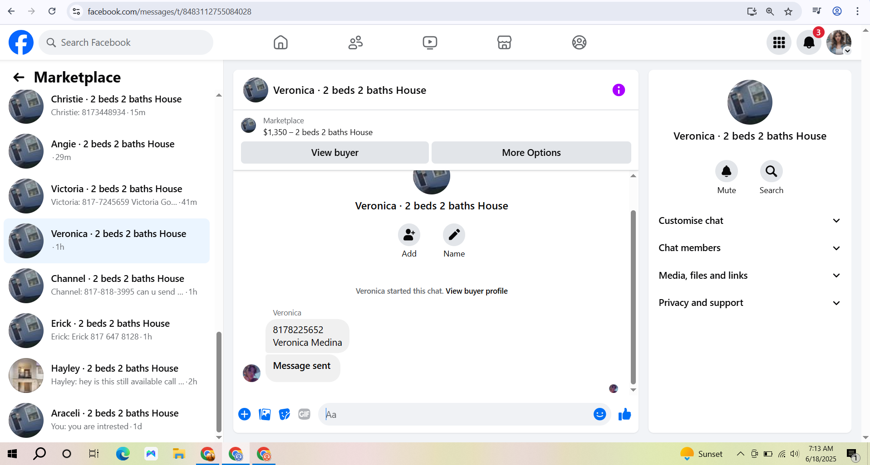Click the chat header listing avatar
This screenshot has height=465, width=870.
pyautogui.click(x=256, y=90)
